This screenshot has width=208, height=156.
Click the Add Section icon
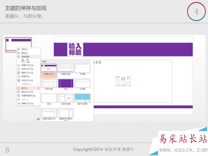[x=19, y=77]
